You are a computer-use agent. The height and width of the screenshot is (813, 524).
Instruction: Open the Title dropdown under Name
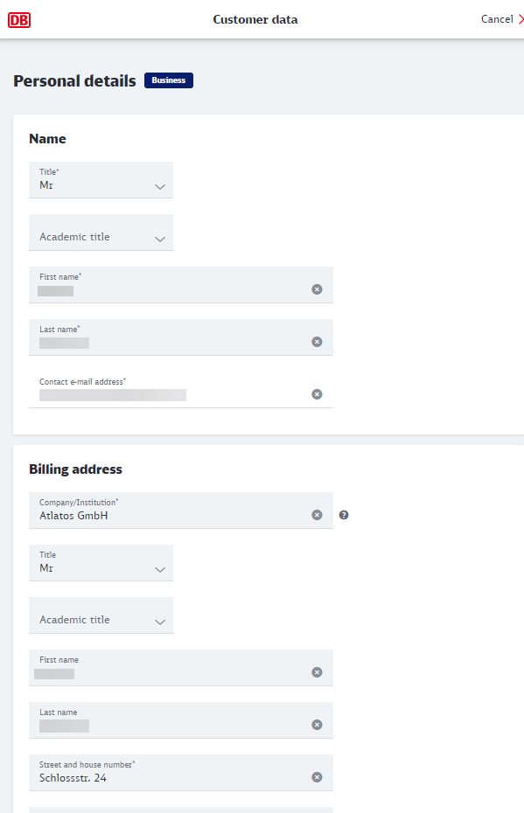(101, 180)
